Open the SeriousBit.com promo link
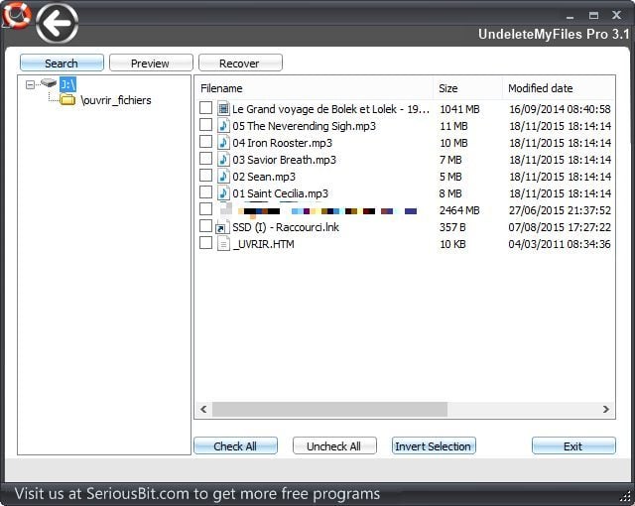This screenshot has height=506, width=635. click(197, 494)
